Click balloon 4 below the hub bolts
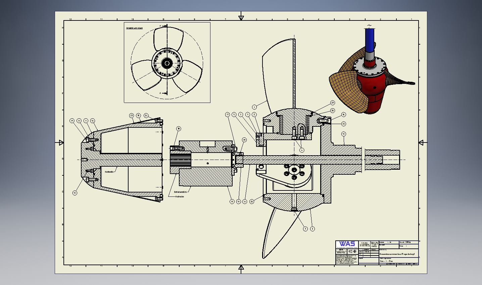 click(x=302, y=150)
